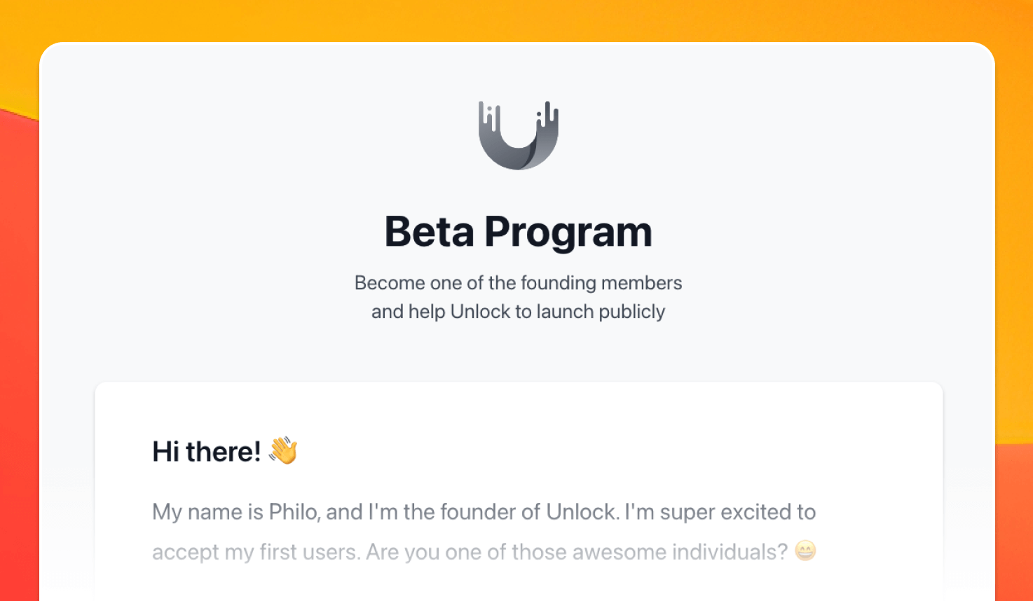Click "Become one of the founding members" line
Viewport: 1033px width, 601px height.
tap(518, 283)
